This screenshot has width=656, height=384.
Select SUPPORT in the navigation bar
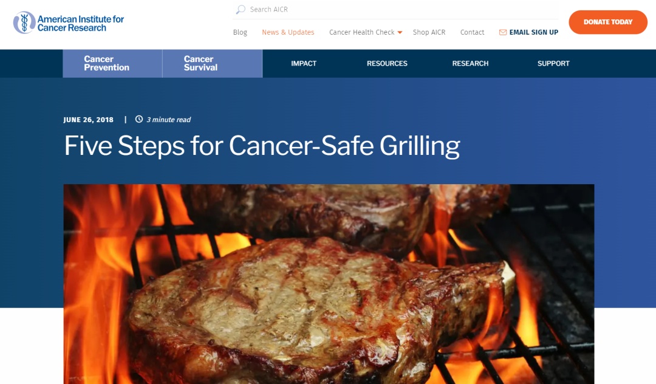tap(553, 64)
